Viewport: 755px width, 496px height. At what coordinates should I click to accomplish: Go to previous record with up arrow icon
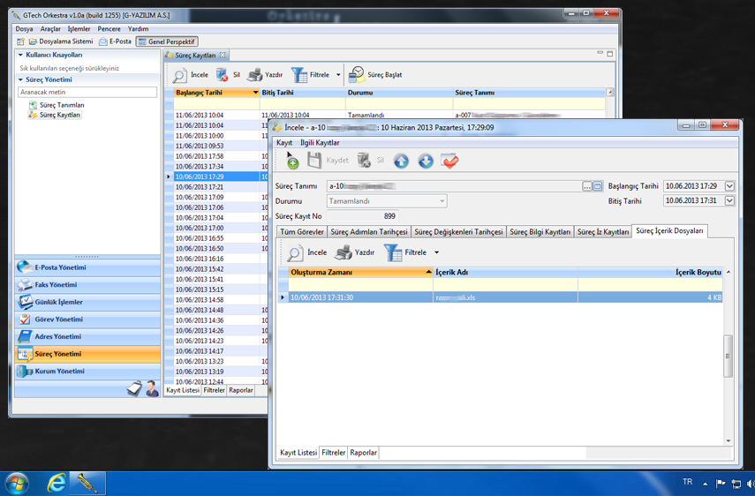click(x=401, y=161)
